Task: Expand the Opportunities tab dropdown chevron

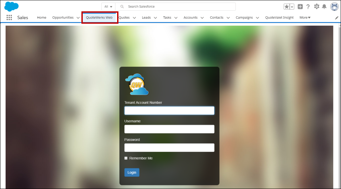Action: click(78, 18)
